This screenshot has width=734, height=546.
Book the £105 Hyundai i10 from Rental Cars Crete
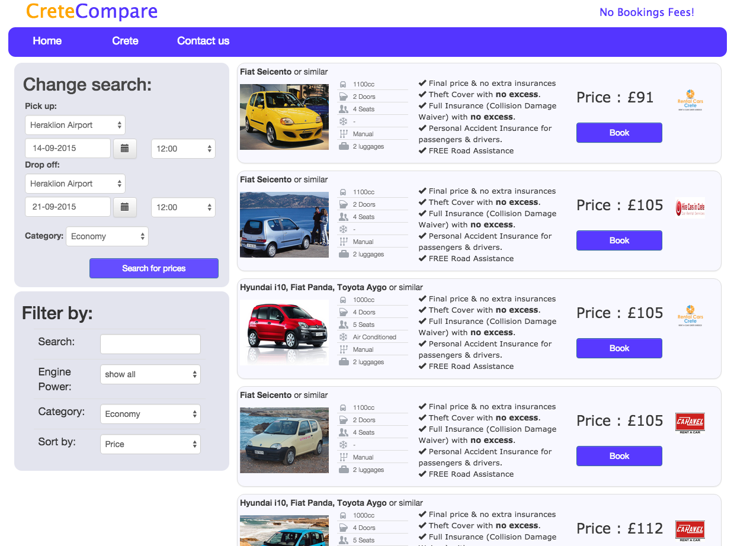tap(619, 348)
